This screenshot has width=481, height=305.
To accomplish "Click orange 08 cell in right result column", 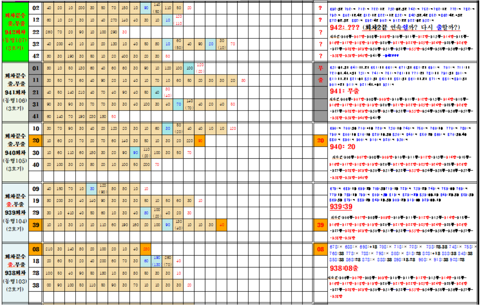I will 320,249.
